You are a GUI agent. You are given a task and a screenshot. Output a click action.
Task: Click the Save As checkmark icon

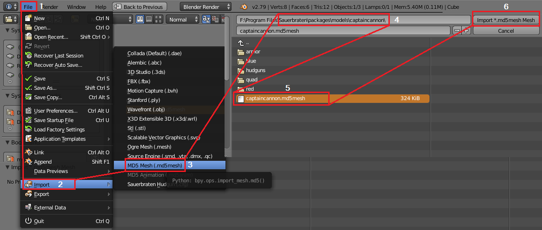28,88
